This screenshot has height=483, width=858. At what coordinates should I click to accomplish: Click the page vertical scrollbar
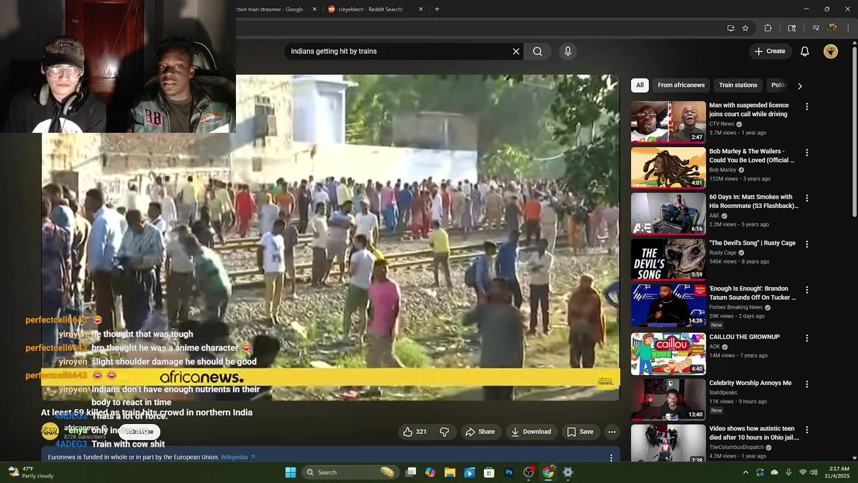[x=854, y=131]
